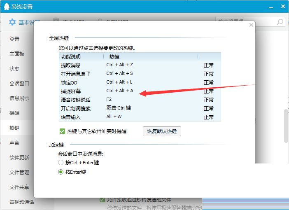Select 声音 in the sidebar
This screenshot has width=289, height=210.
[14, 142]
